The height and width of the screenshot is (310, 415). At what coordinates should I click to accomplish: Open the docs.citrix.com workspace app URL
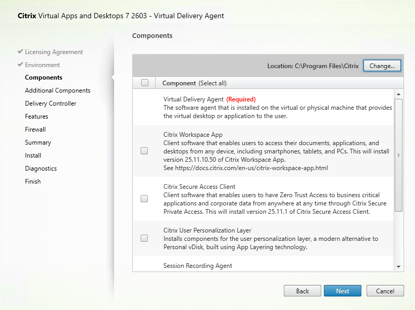click(251, 168)
